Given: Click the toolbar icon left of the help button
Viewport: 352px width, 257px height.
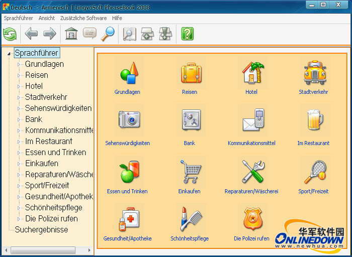Looking at the screenshot, I should (x=165, y=34).
